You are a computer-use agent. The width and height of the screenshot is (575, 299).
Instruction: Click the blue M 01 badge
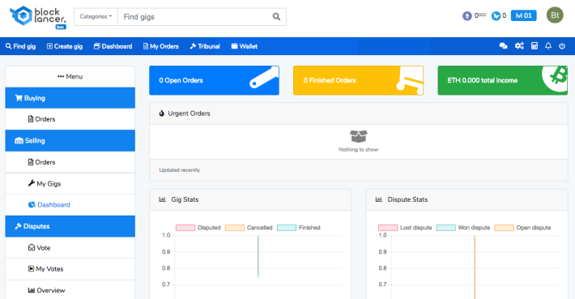tap(523, 15)
